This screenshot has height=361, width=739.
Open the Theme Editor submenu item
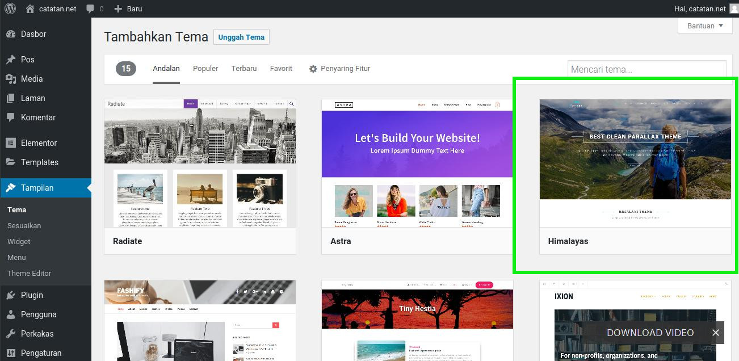29,274
